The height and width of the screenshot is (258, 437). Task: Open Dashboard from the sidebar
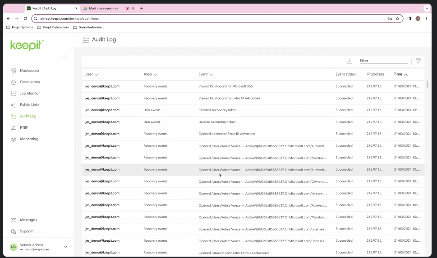29,71
